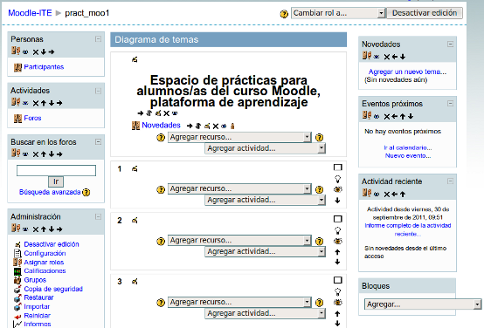Click the Ir search button
Viewport: 484px width, 328px height.
pos(56,181)
